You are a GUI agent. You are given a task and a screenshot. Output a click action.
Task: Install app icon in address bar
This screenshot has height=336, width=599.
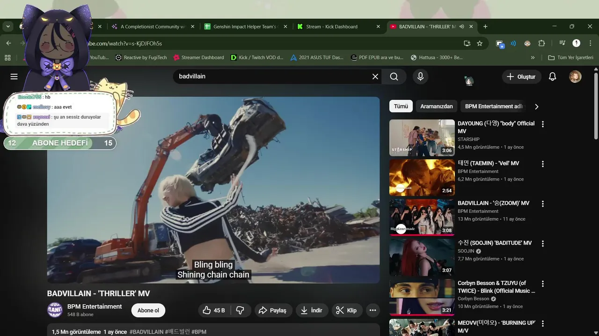point(467,43)
